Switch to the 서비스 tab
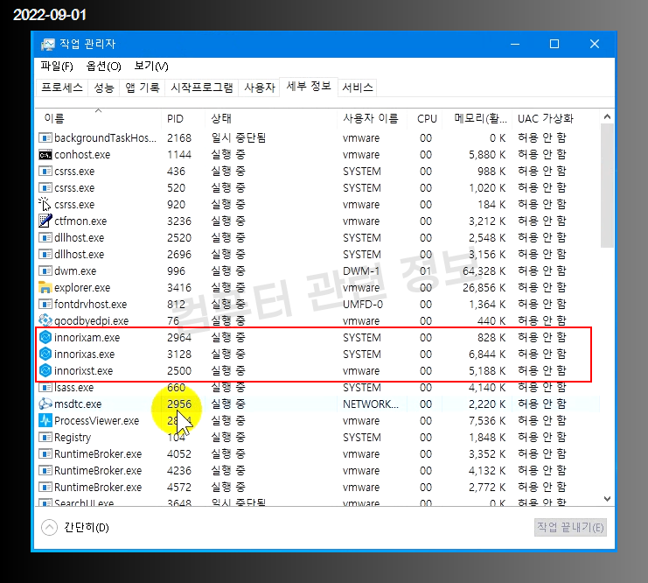 coord(358,88)
